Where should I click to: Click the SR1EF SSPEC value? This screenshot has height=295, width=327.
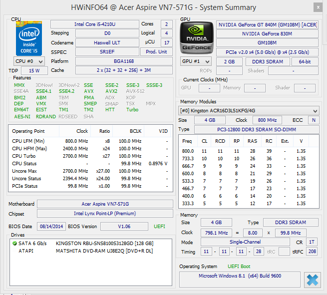[107, 52]
